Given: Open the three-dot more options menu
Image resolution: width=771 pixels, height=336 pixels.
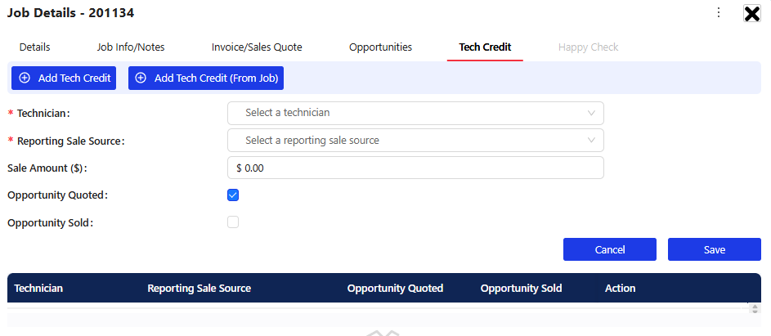Looking at the screenshot, I should point(719,13).
